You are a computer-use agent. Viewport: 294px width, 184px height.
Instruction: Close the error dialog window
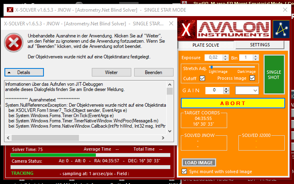tap(171, 23)
